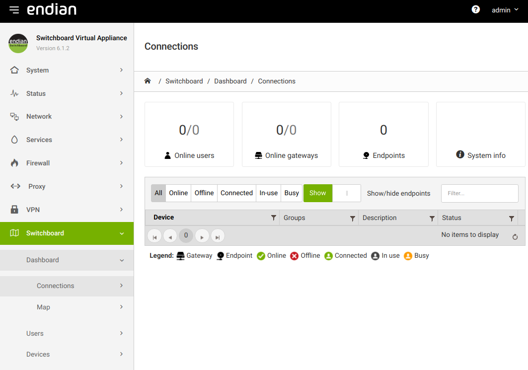This screenshot has width=528, height=370.
Task: Open the Device column filter icon
Action: (x=274, y=218)
